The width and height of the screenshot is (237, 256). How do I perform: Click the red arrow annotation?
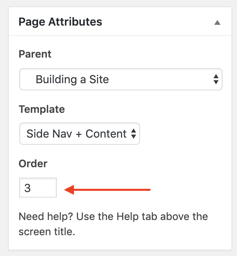[x=107, y=190]
